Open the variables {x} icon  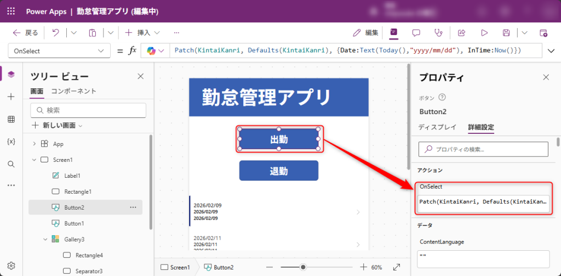(11, 141)
